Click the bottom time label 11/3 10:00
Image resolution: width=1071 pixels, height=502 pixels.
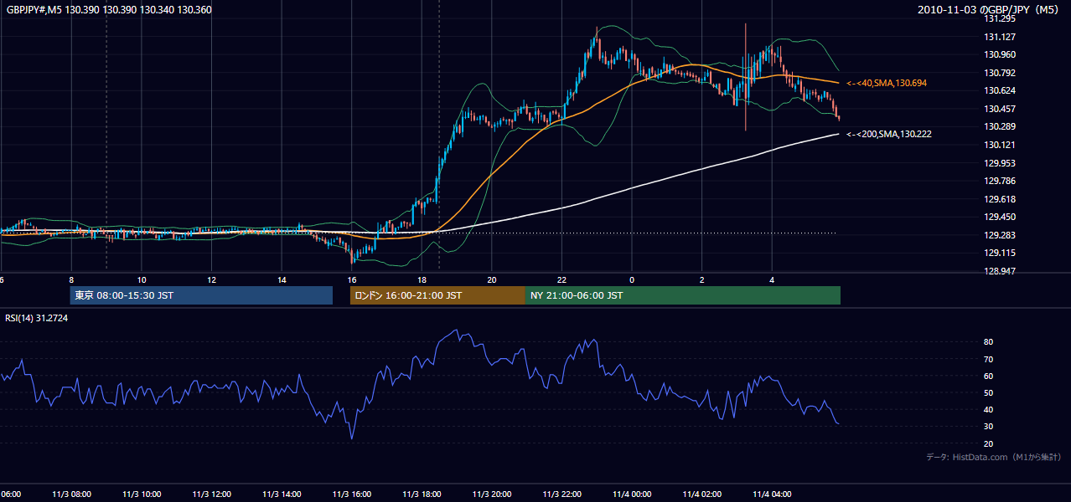tap(142, 494)
